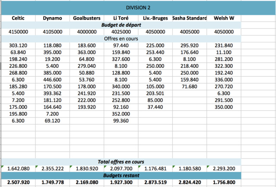The height and width of the screenshot is (187, 276).
Task: Click the cell with 63.840
Action: pos(18,52)
